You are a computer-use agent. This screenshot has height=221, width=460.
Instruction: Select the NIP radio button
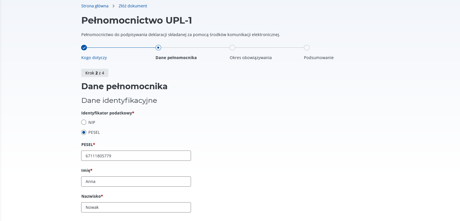point(84,122)
